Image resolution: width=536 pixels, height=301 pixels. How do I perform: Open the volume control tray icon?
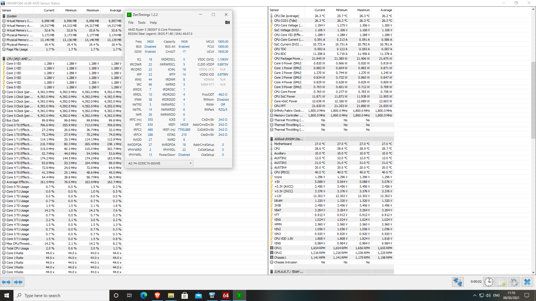click(x=488, y=295)
